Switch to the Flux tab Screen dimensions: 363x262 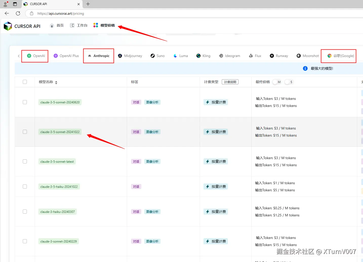click(x=255, y=56)
